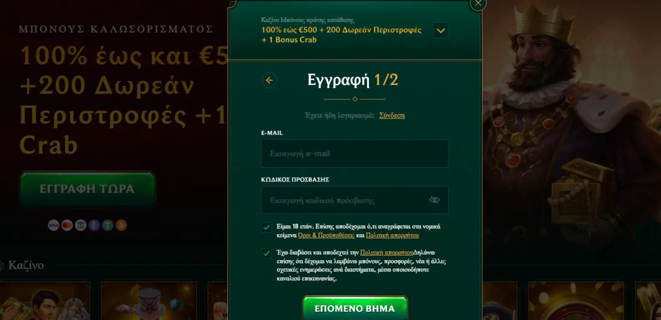Uncheck the 18 years age confirmation checkbox
The height and width of the screenshot is (320, 661).
tap(267, 227)
